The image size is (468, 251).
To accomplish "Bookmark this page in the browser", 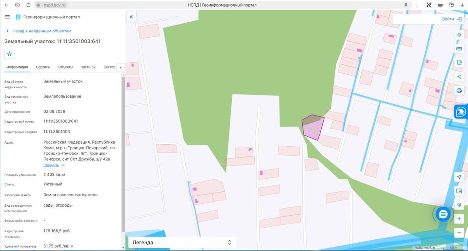I will pos(406,5).
